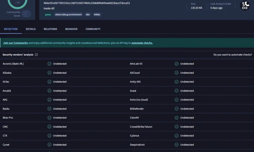Click Do you want to automate checks?
Image resolution: width=254 pixels, height=152 pixels.
[233, 55]
